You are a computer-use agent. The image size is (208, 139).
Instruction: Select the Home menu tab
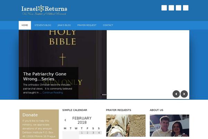[25, 25]
